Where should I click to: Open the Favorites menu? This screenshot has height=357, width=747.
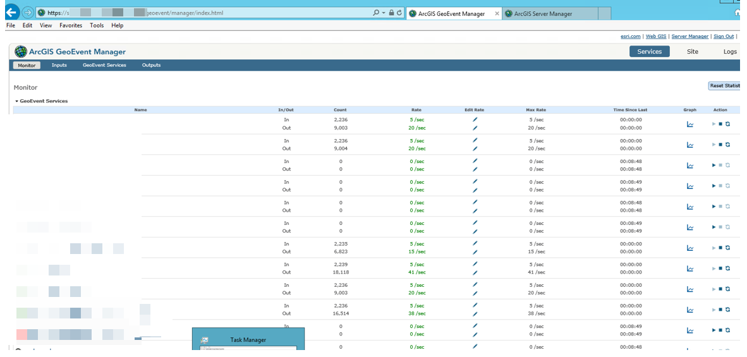(x=71, y=26)
